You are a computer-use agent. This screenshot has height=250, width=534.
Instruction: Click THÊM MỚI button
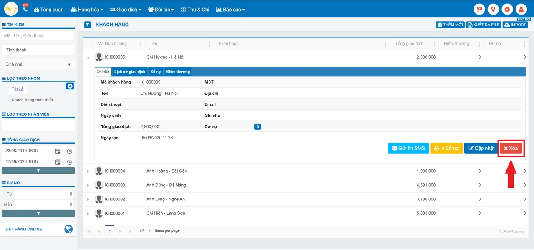pyautogui.click(x=450, y=25)
